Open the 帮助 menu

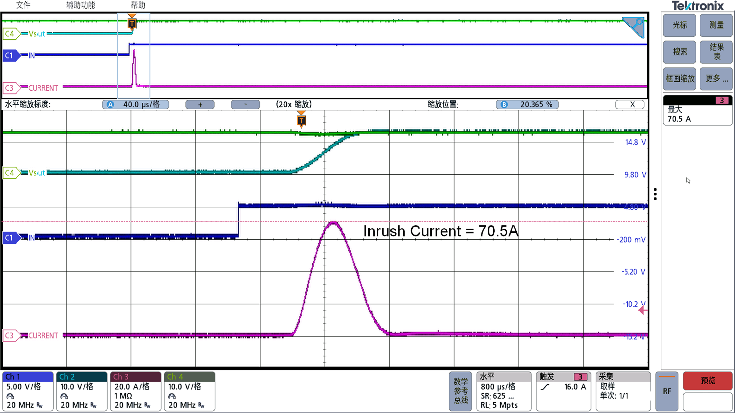[138, 5]
